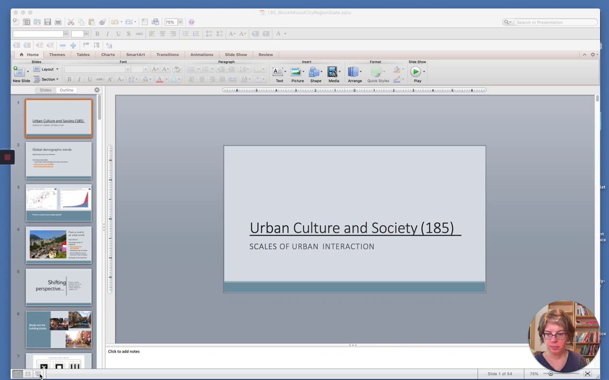Viewport: 609px width, 380px height.
Task: Toggle Bold in the upper formatting toolbar
Action: point(97,34)
